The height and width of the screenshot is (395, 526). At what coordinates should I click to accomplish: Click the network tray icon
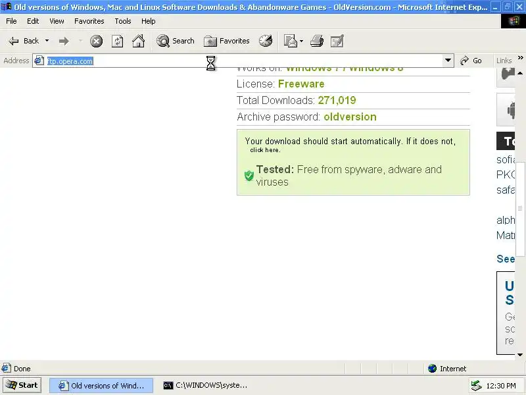(476, 386)
